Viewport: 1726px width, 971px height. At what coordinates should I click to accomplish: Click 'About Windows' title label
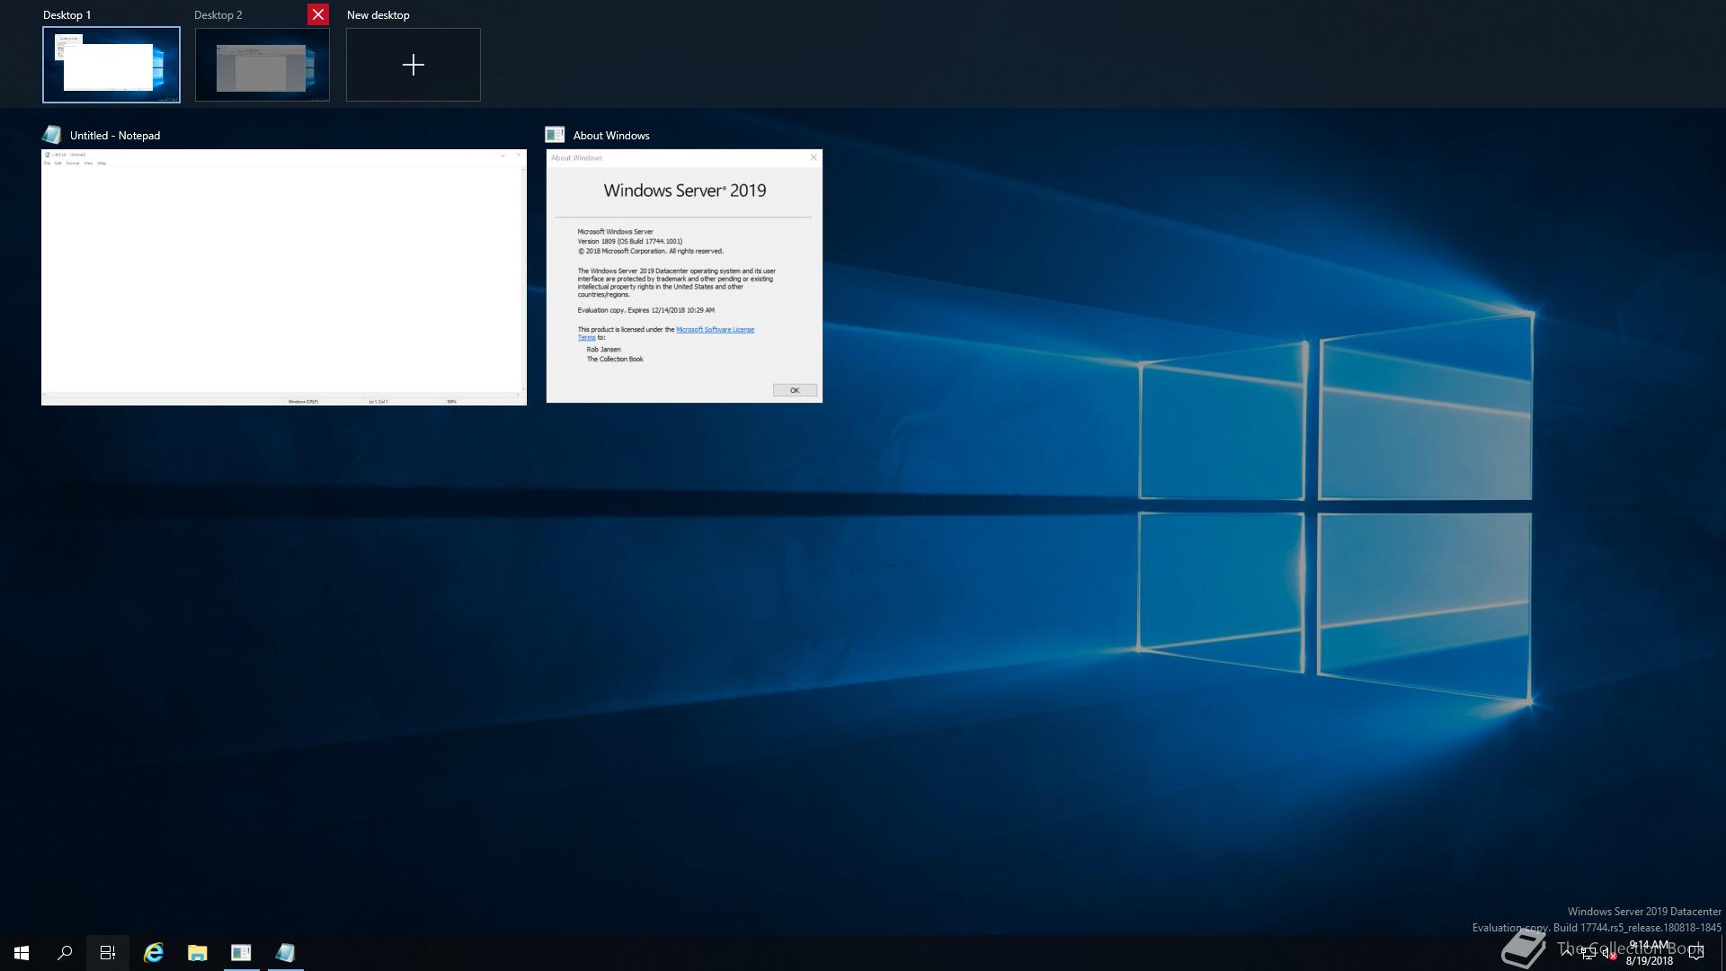[611, 136]
